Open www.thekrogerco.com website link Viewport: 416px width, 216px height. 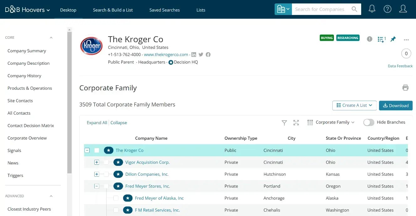click(x=166, y=55)
